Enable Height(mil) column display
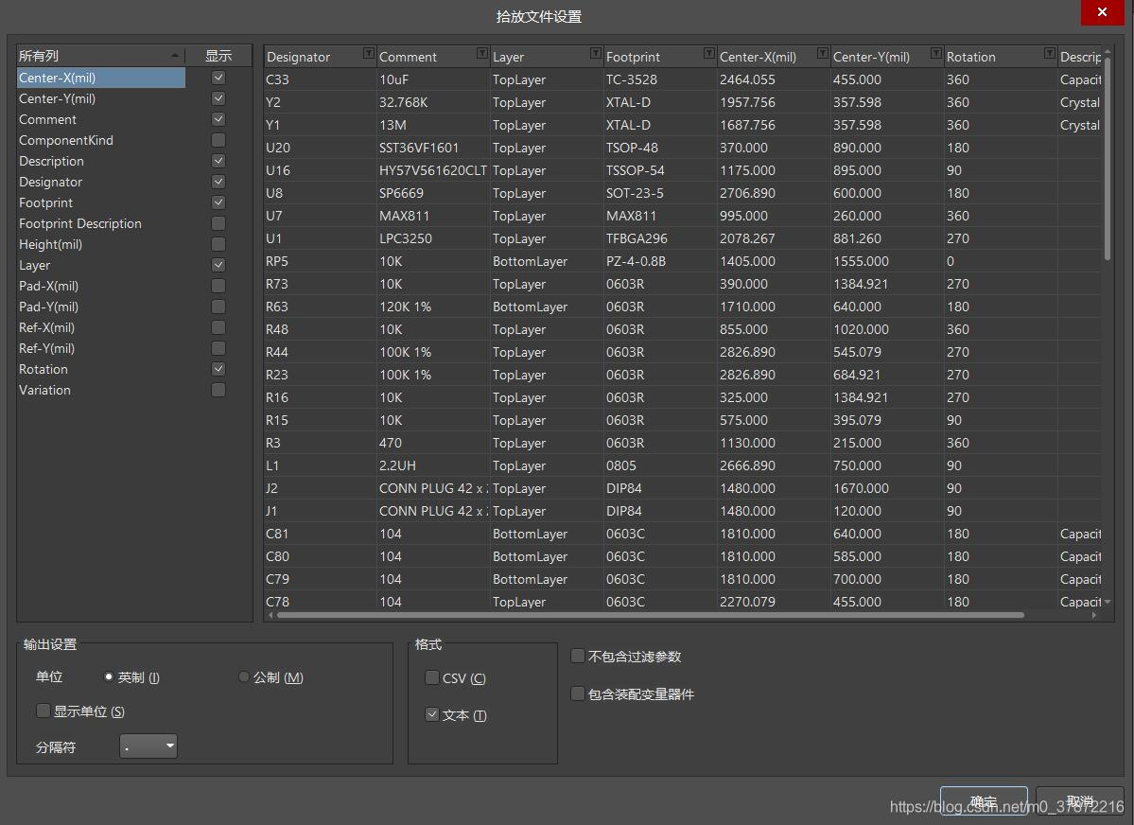1134x825 pixels. point(218,244)
